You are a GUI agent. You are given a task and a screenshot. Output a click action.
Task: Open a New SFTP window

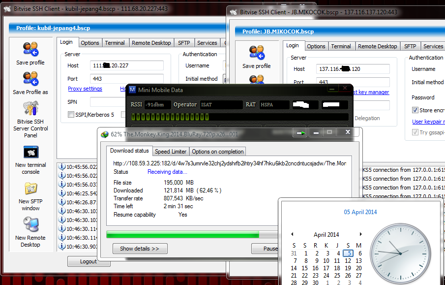[30, 189]
